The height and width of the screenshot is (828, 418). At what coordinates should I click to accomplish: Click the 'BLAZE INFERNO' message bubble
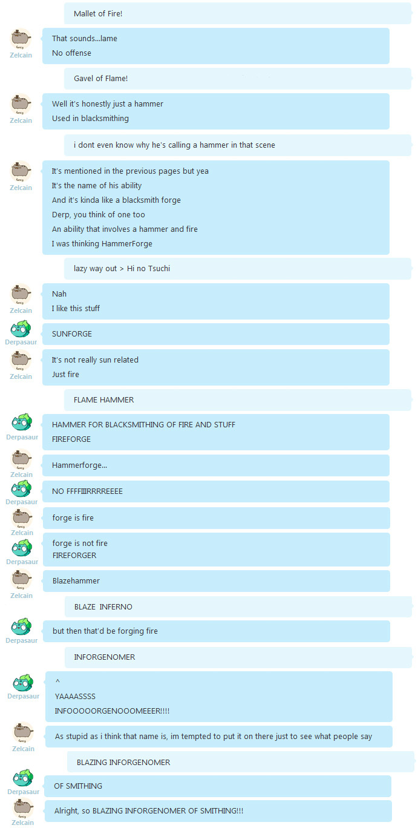(x=238, y=607)
